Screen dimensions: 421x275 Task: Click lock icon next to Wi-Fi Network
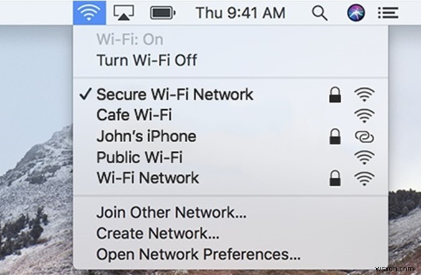335,178
